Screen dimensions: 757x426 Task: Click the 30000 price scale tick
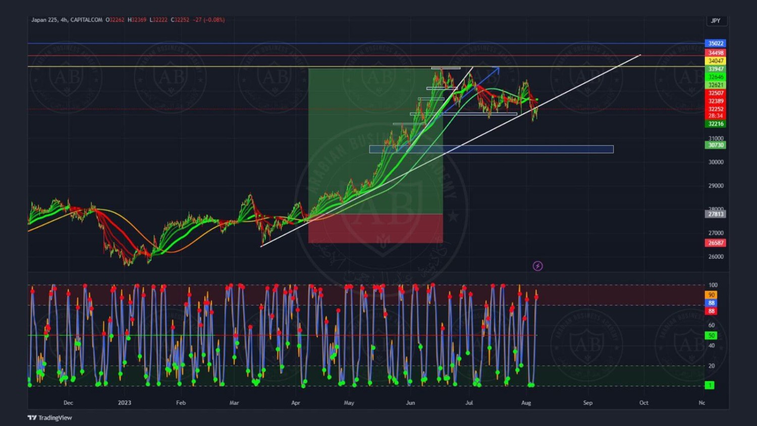716,162
